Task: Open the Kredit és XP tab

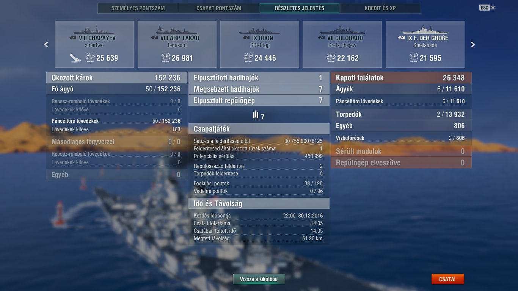Action: (380, 8)
